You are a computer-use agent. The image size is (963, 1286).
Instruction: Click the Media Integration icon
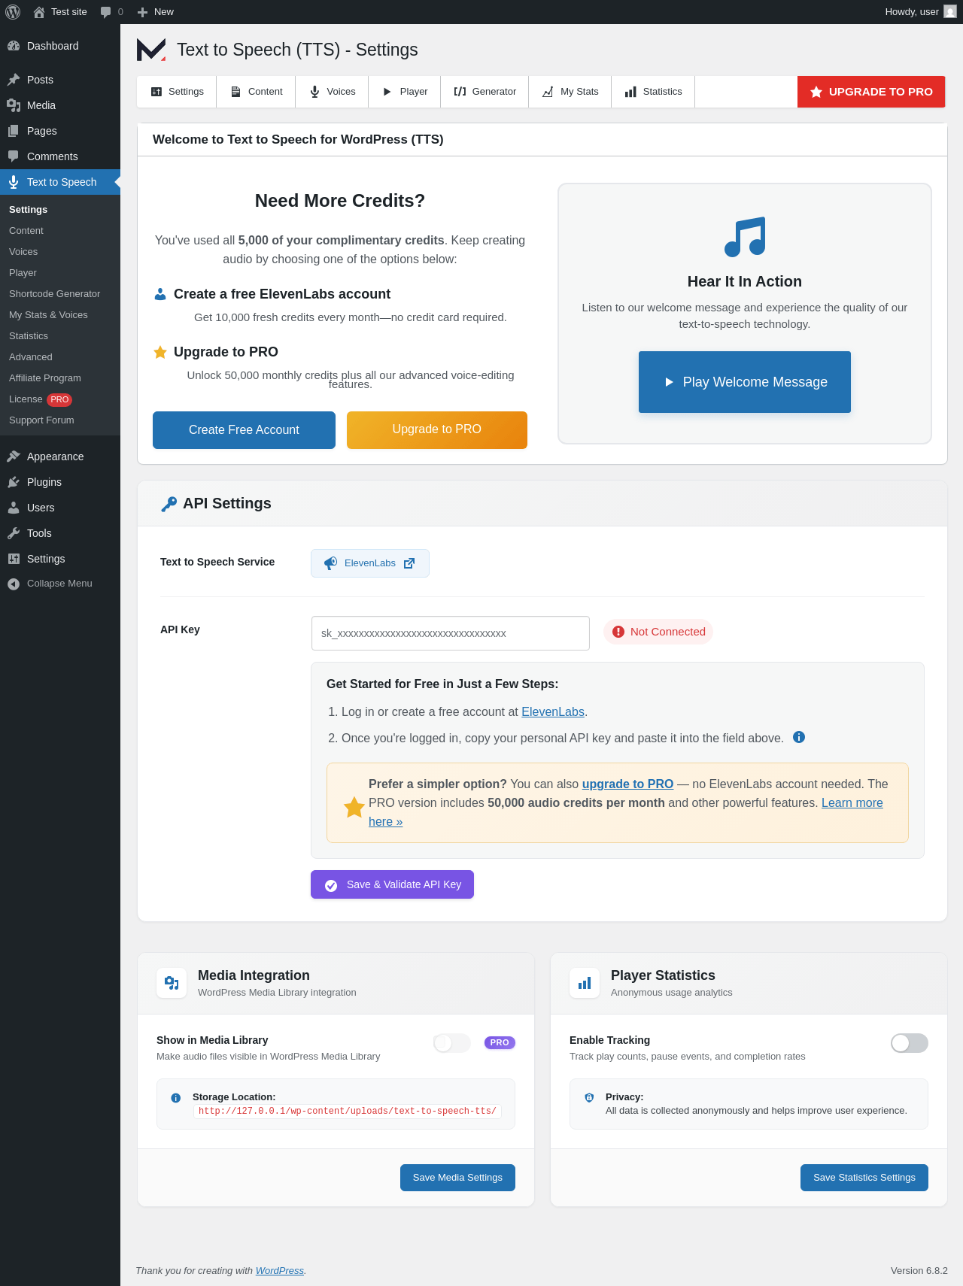pos(172,983)
